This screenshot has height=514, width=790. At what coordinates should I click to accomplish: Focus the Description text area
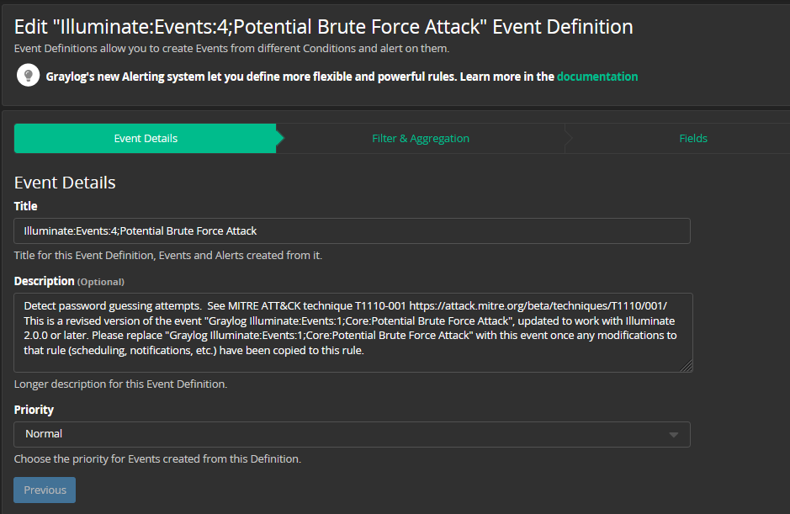tap(352, 331)
